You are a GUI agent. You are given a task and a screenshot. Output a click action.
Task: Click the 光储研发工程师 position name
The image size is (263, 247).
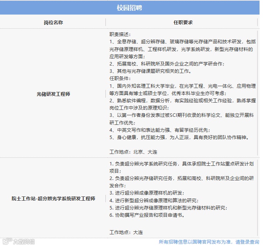[53, 94]
